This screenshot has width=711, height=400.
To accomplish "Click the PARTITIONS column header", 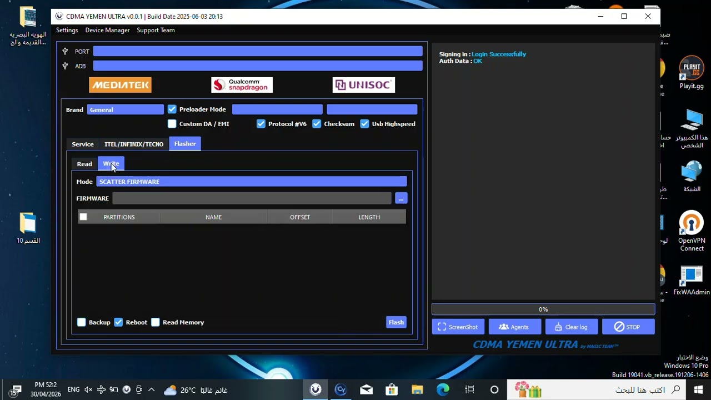I will click(x=119, y=217).
